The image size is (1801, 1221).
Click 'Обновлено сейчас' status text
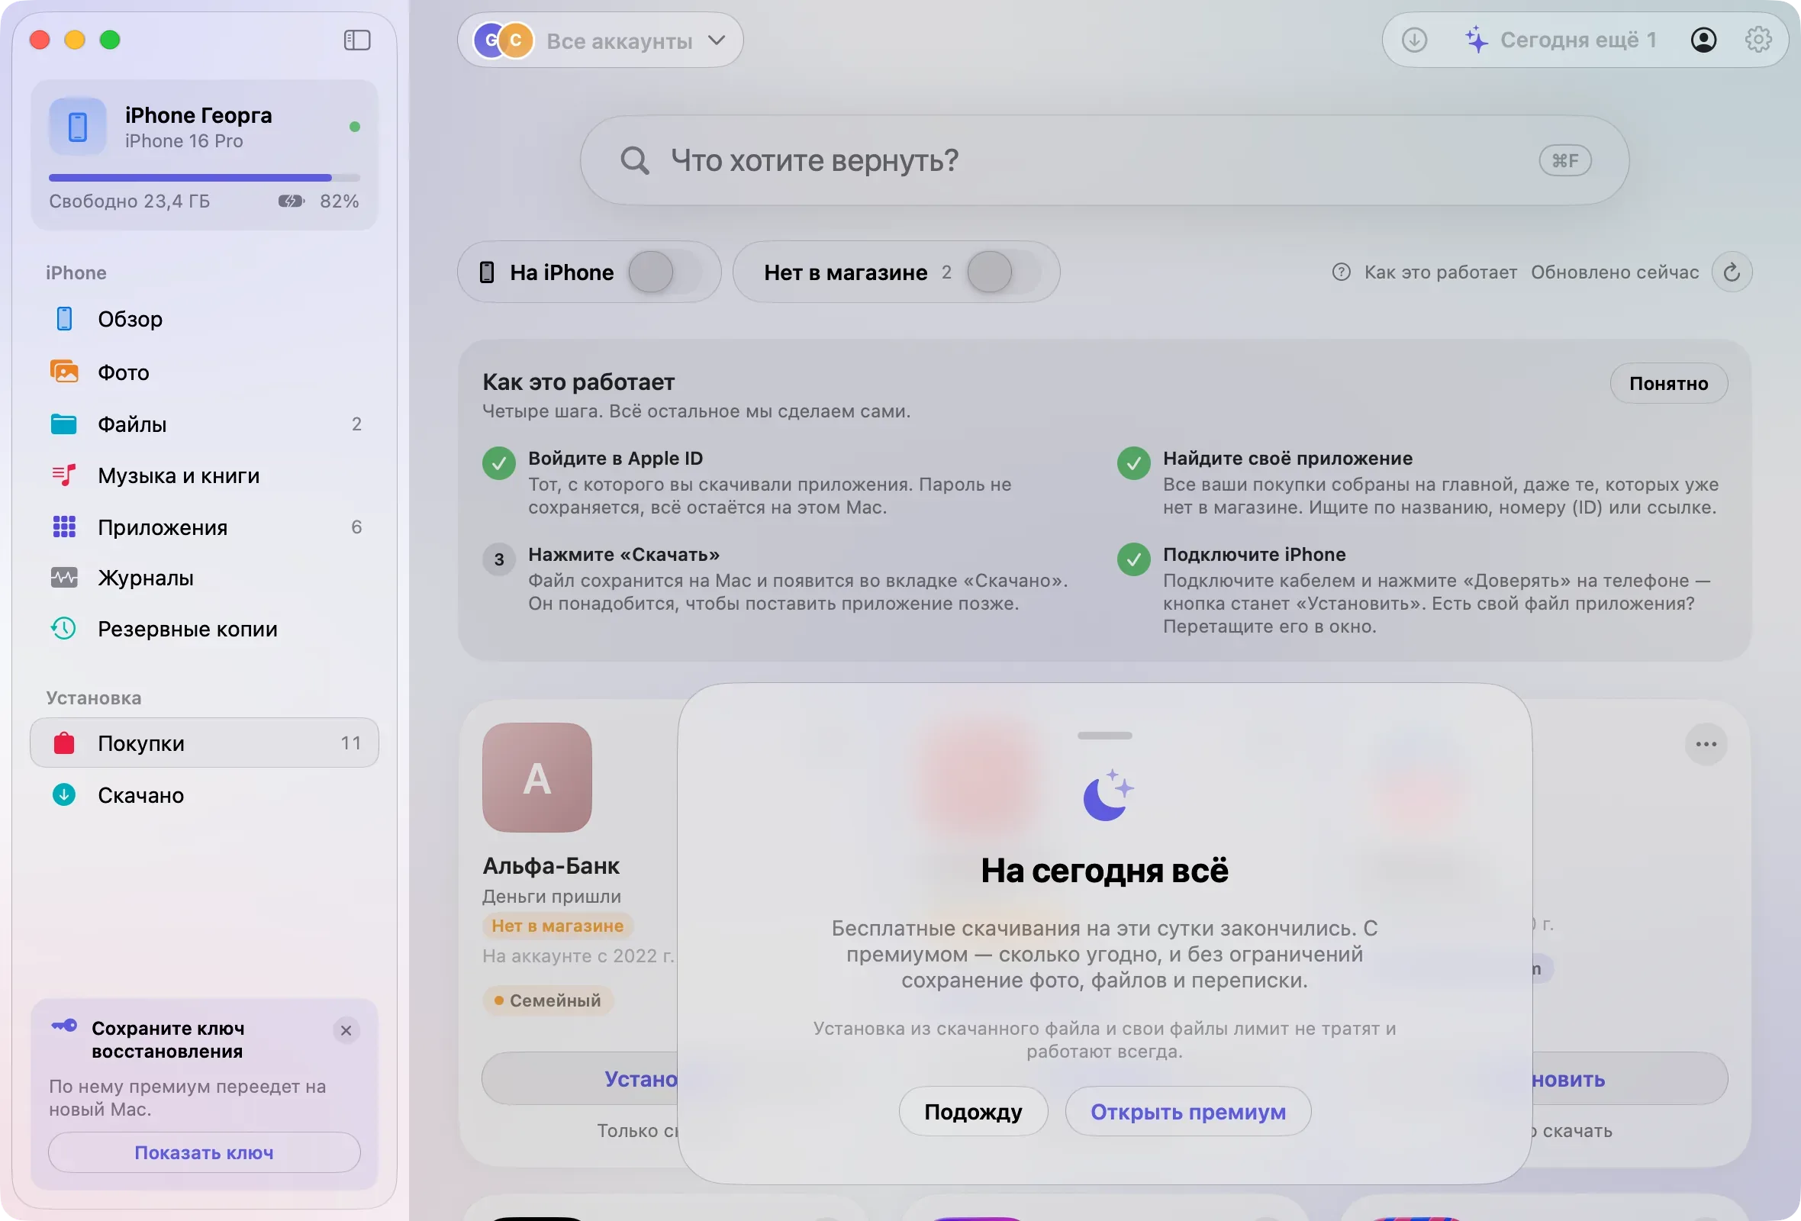tap(1615, 272)
